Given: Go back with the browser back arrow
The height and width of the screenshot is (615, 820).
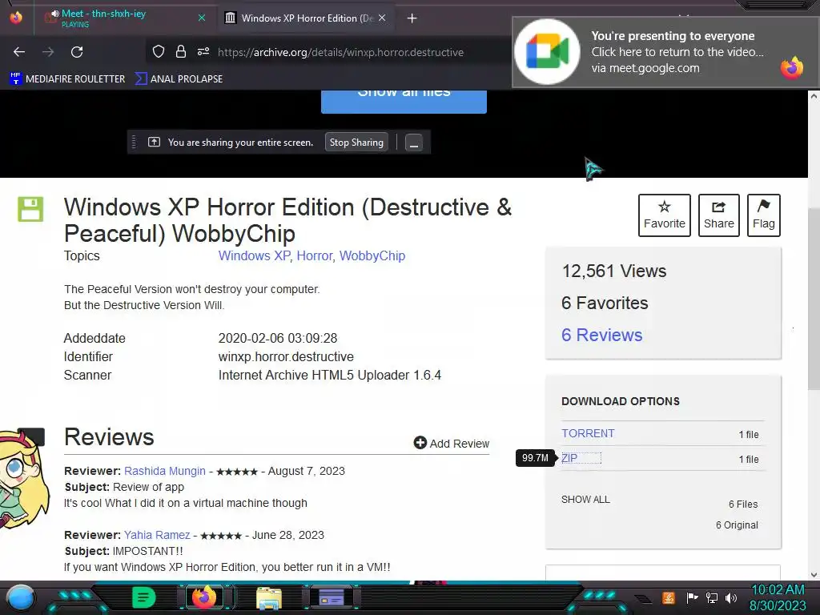Looking at the screenshot, I should pyautogui.click(x=19, y=52).
